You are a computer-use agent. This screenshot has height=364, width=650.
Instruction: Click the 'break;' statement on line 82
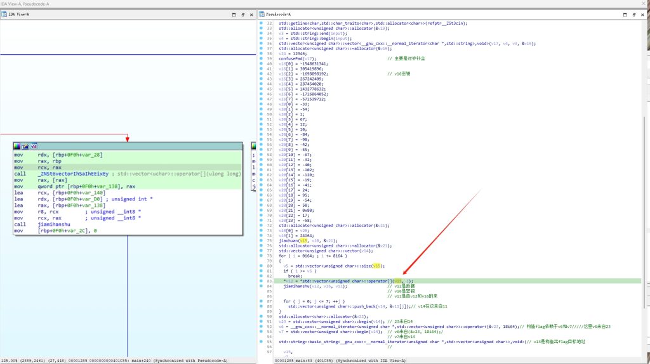point(295,276)
